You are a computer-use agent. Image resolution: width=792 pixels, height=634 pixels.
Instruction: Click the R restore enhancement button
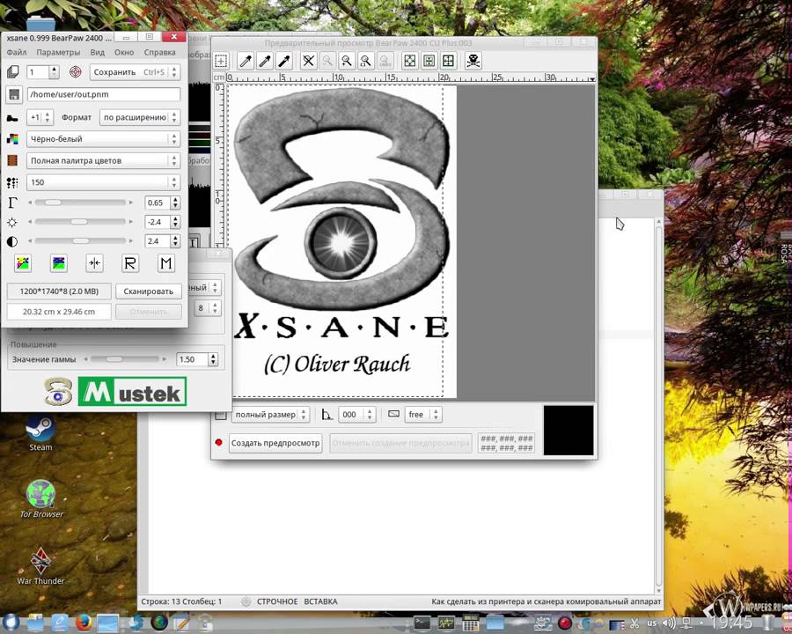(130, 263)
